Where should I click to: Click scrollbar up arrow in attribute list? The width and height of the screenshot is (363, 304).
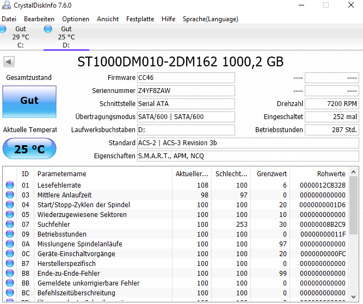click(353, 172)
